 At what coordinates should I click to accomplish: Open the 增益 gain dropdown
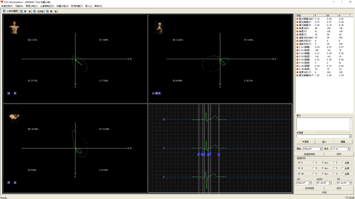(321, 149)
